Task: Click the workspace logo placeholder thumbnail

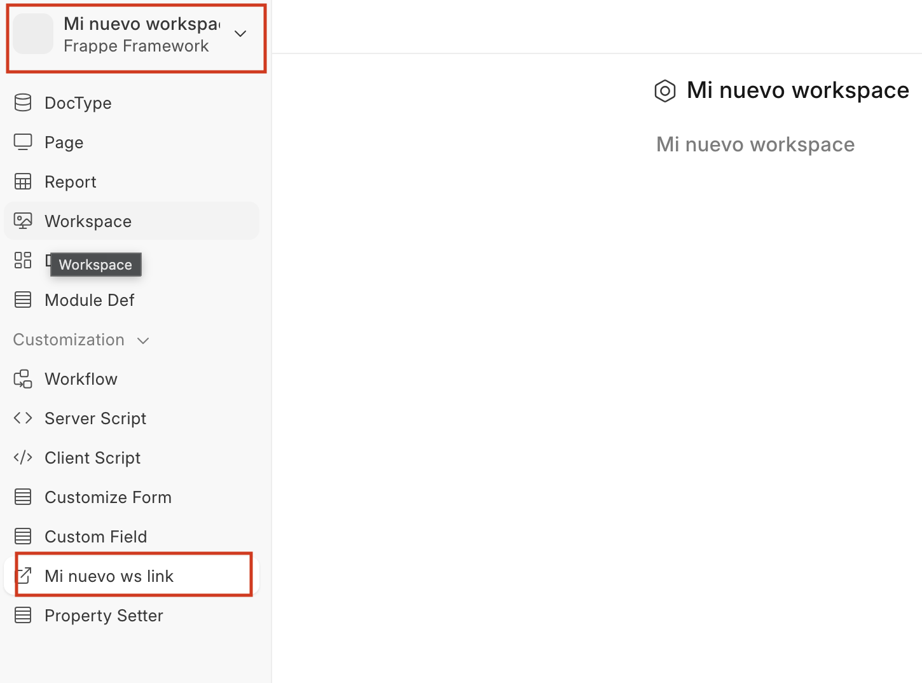Action: coord(33,34)
